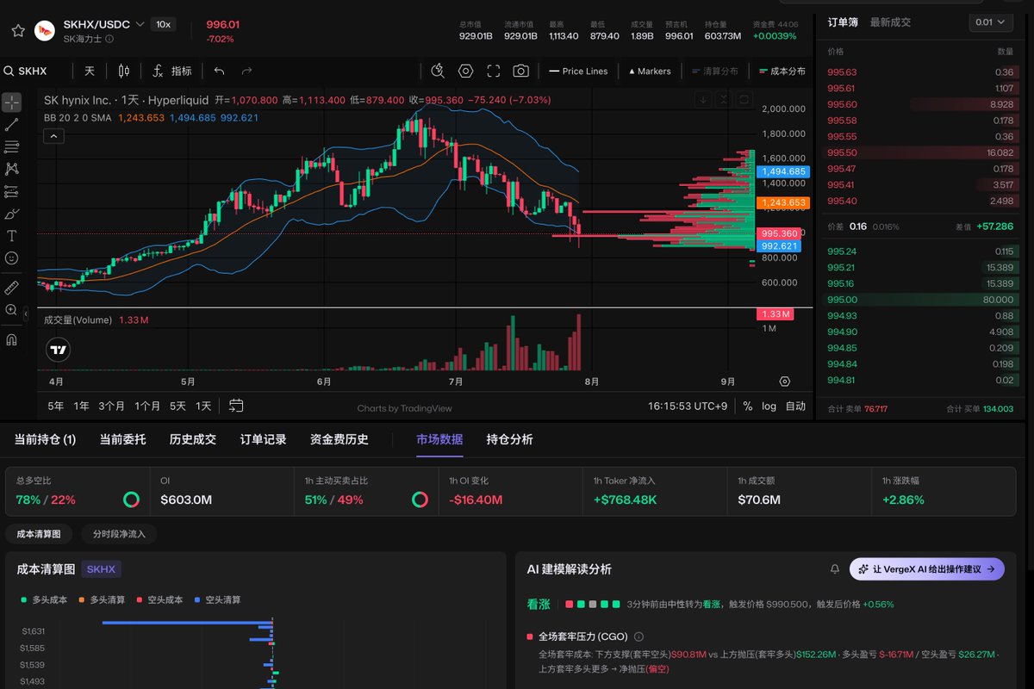Open the 10x leverage selector
This screenshot has width=1034, height=689.
163,24
